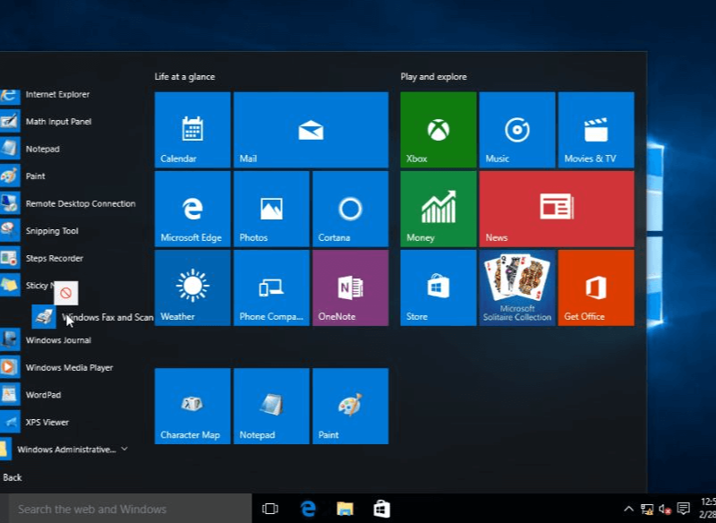Open the Xbox app tile
Screen dimensions: 716x523
tap(436, 129)
